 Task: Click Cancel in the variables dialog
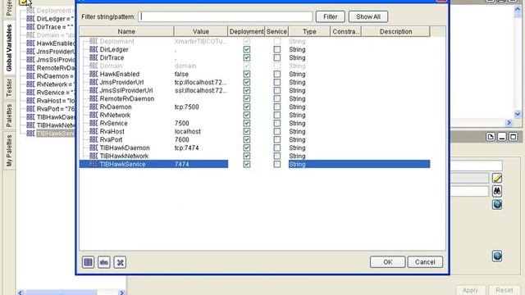425,262
